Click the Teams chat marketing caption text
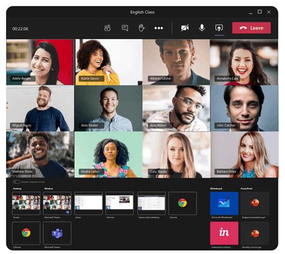285x254 pixels. pos(149,217)
